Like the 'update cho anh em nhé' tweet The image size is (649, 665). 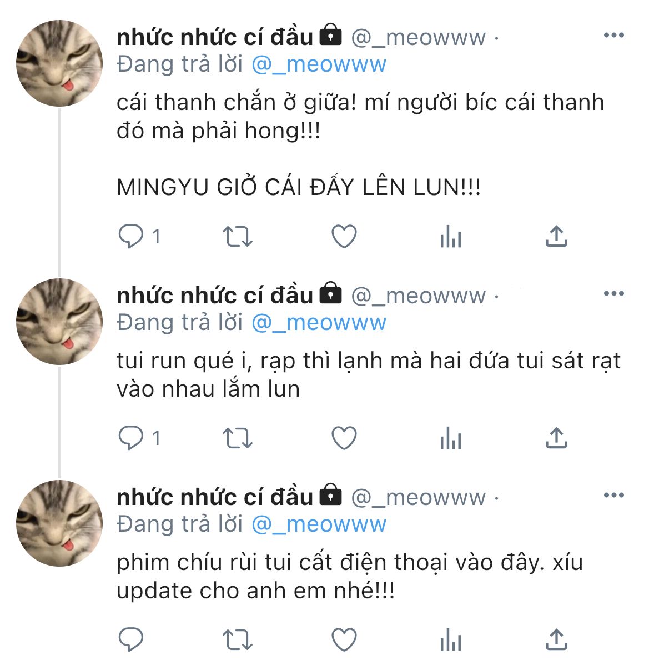(344, 639)
